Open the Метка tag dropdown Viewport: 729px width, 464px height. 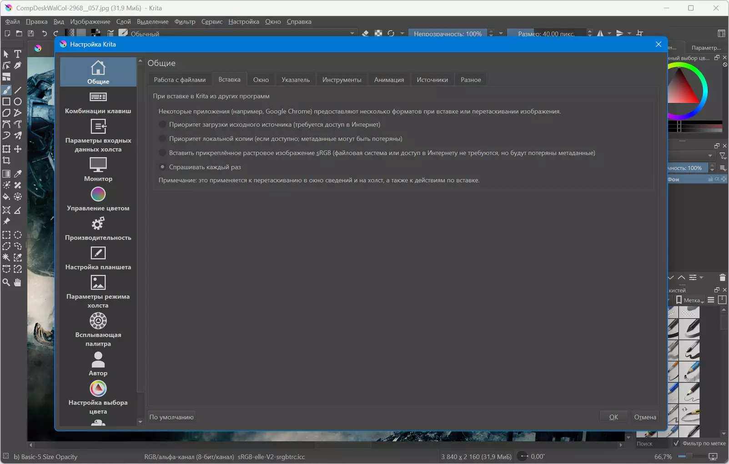click(x=690, y=300)
